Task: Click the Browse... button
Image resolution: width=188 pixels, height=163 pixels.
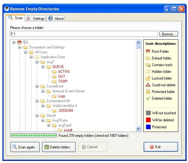Action: pos(169,34)
